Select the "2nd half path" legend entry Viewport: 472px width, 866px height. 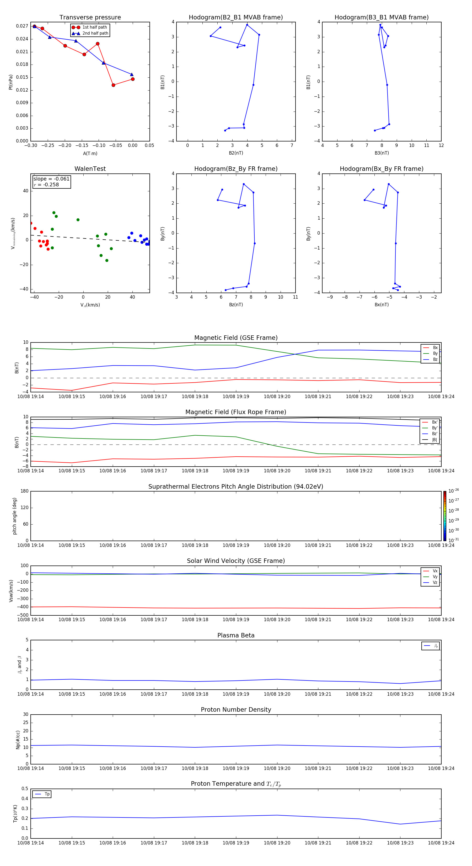[90, 33]
